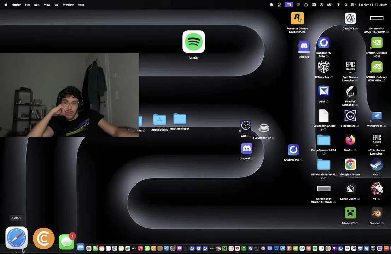Open the lion icon labeled ^+
Image resolution: width=391 pixels, height=254 pixels.
click(377, 189)
